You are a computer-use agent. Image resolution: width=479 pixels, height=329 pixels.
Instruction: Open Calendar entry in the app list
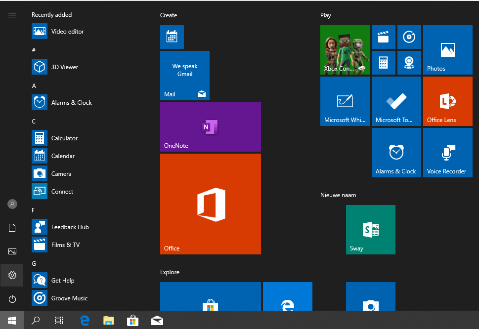click(53, 156)
